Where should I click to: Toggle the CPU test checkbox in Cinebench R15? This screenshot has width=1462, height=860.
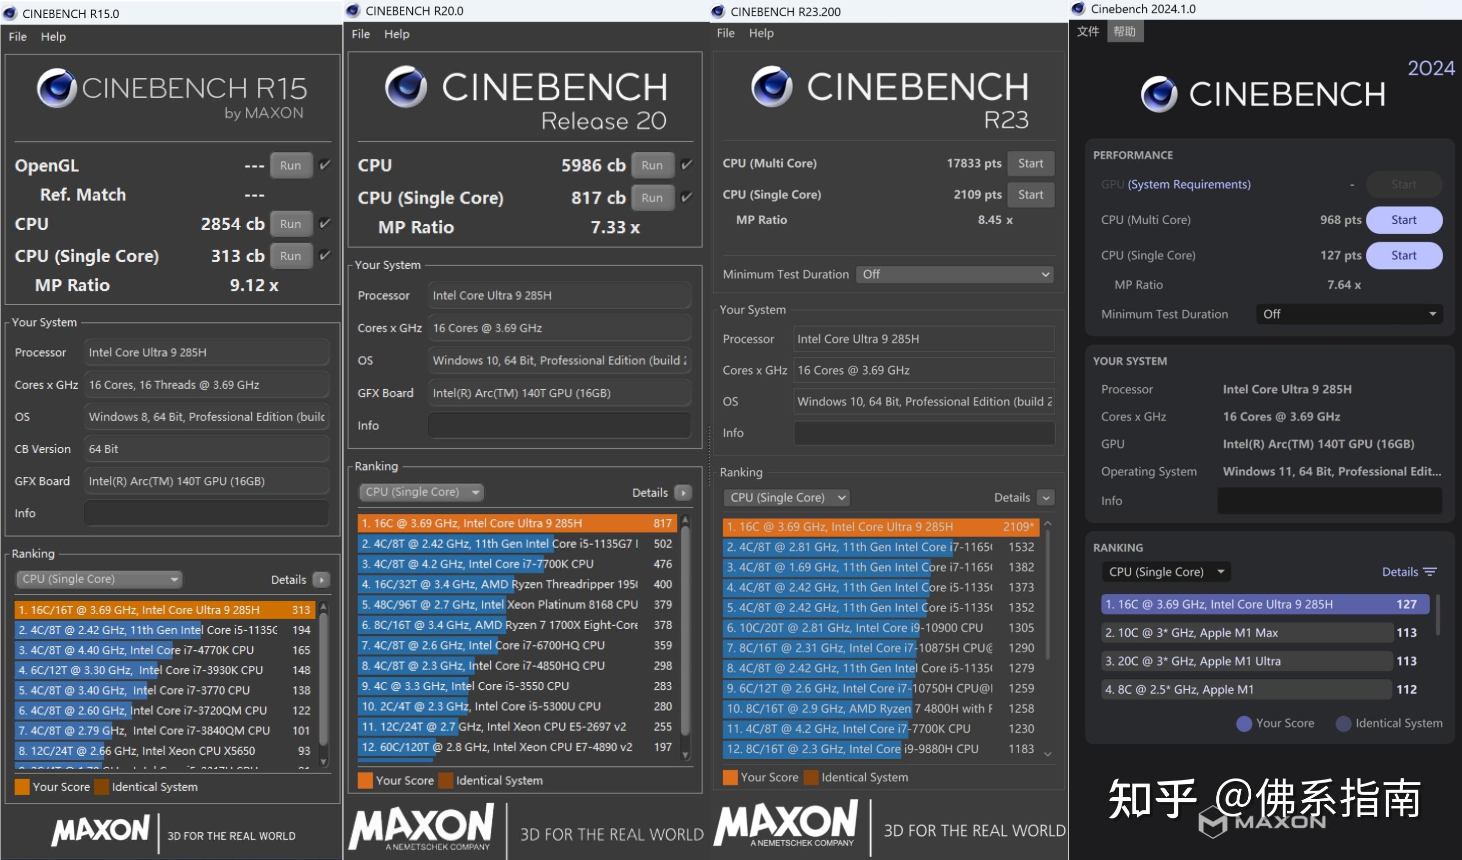click(x=325, y=224)
